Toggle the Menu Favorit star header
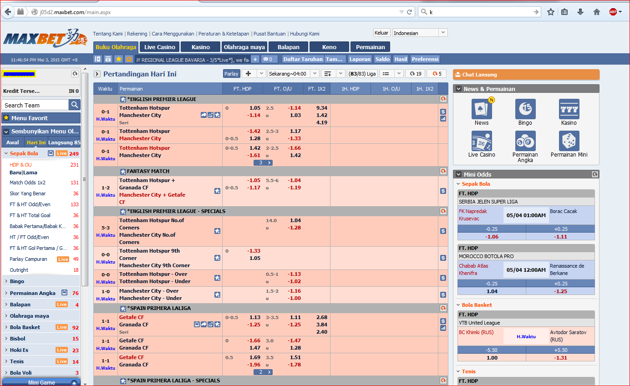This screenshot has height=386, width=630. pos(41,118)
